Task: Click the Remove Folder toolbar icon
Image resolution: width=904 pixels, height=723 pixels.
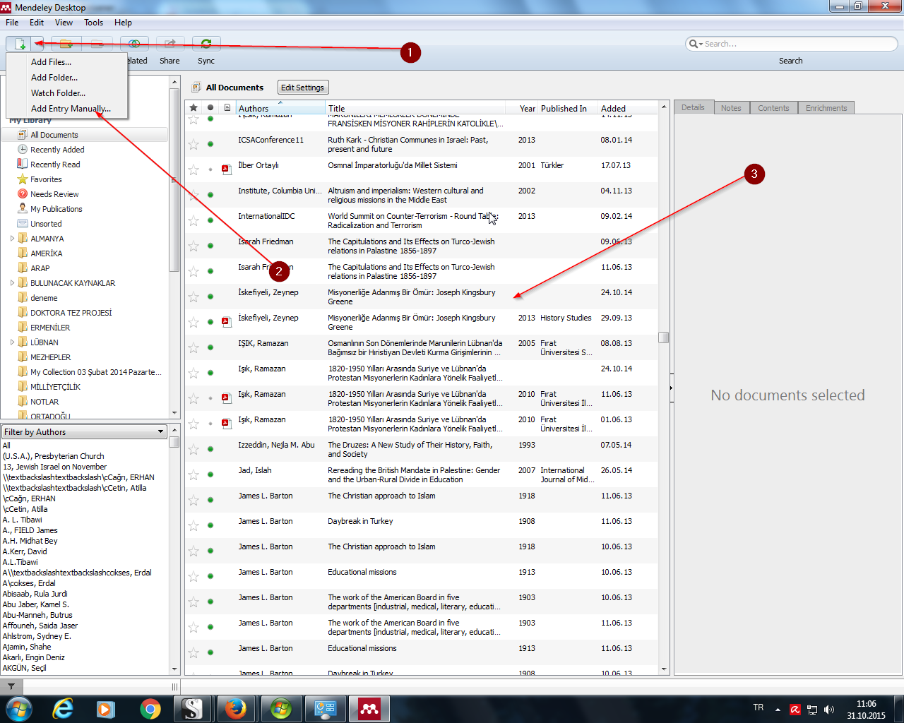Action: [97, 44]
